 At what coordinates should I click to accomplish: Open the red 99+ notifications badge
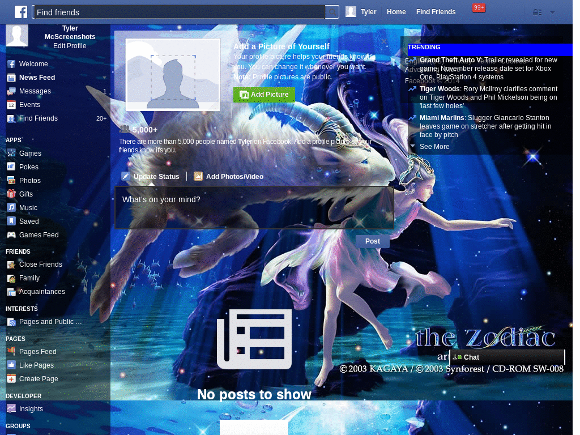coord(479,7)
